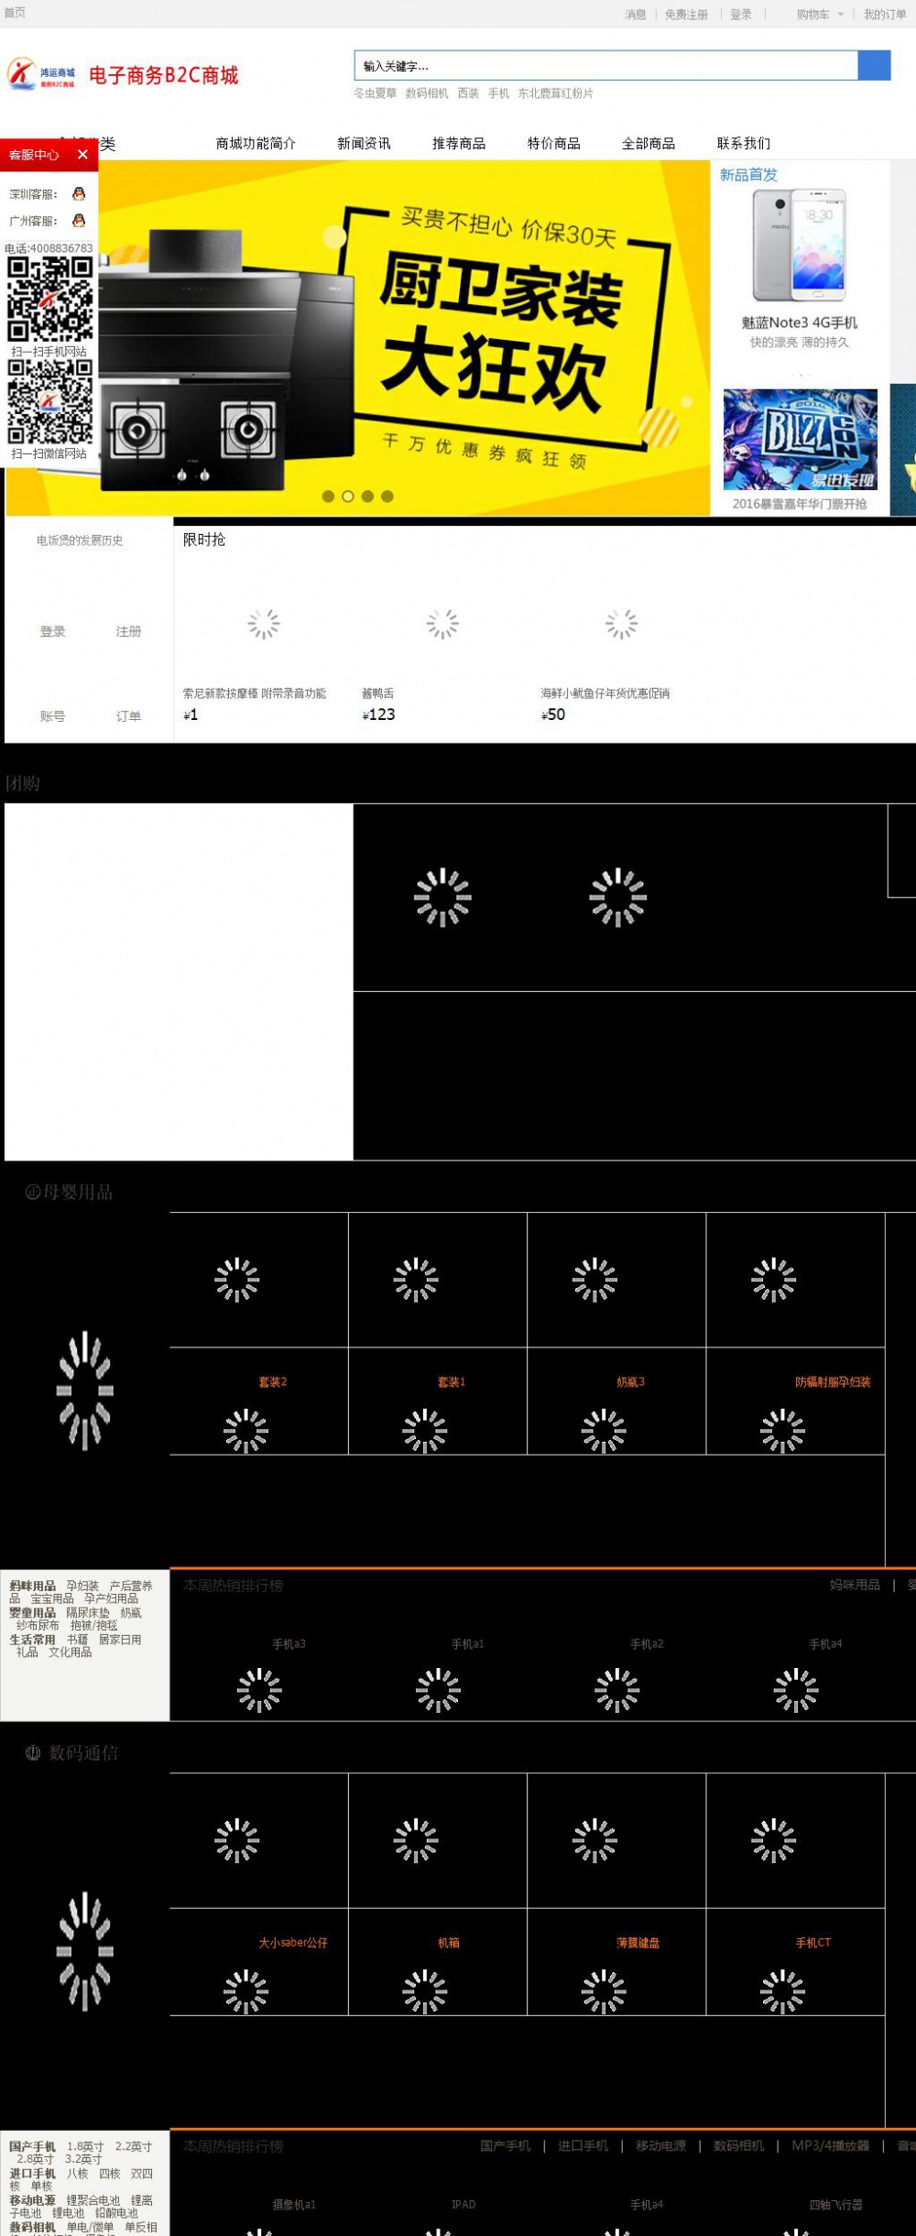Open 海鲜小鱿鱼仔年货优惠促销 product

click(605, 693)
